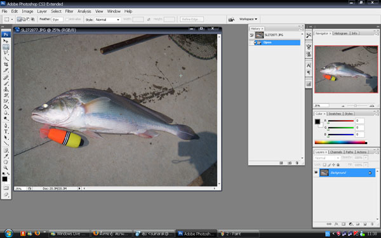381x238 pixels.
Task: Select the Healing Brush tool
Action: click(x=6, y=77)
